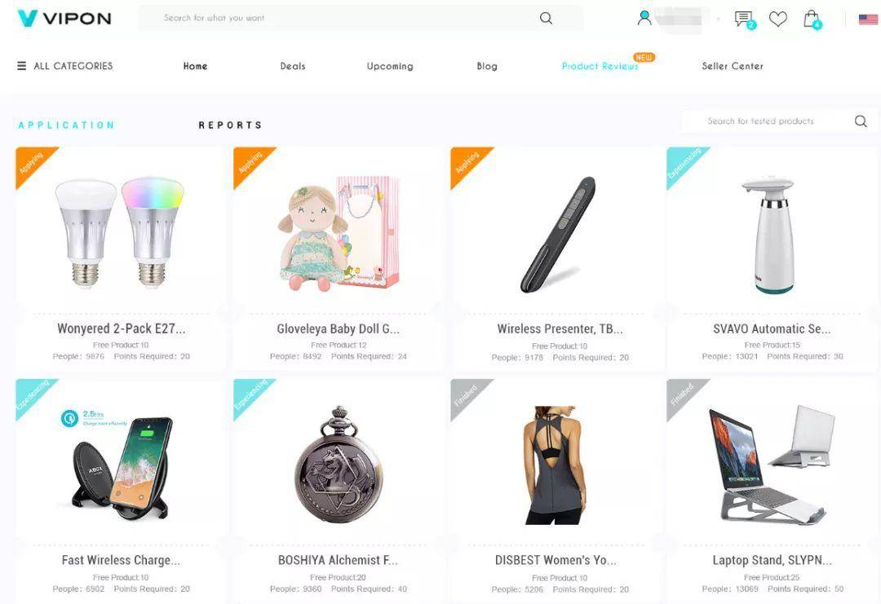
Task: Open the user account profile icon
Action: tap(644, 18)
